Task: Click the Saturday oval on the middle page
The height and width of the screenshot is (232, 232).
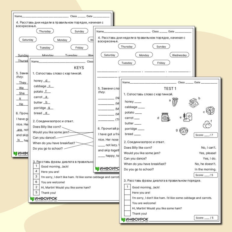Action: 110,55
